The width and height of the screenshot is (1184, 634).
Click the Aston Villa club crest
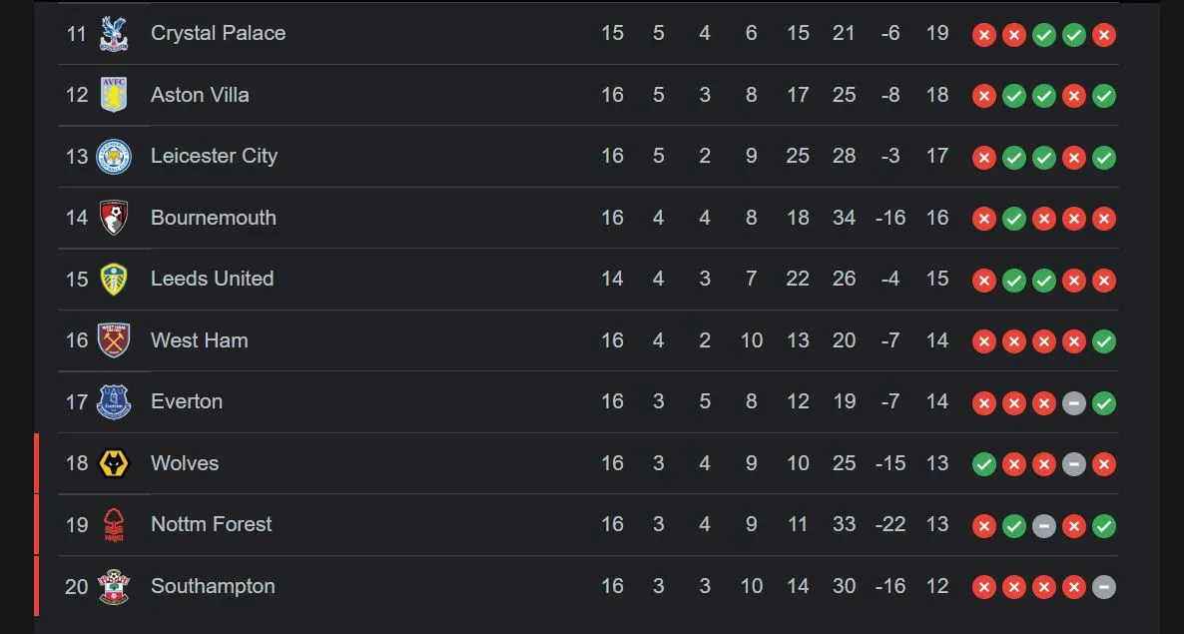click(x=114, y=96)
